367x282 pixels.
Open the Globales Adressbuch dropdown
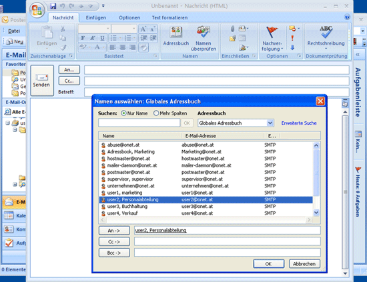pos(270,123)
